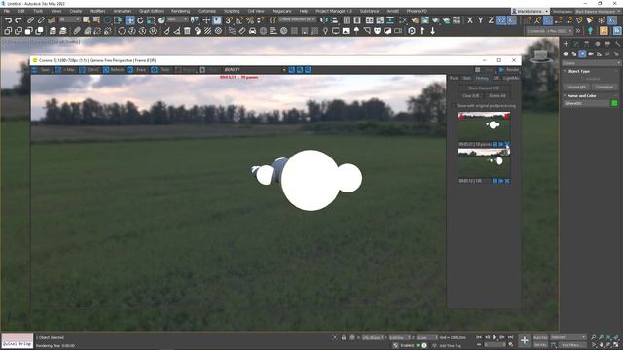Save the first history entry to disk
623x350 pixels.
coord(495,144)
